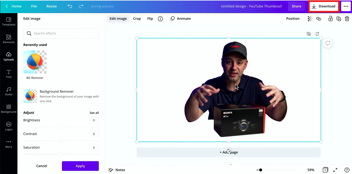
Task: Click the Brightness value box
Action: tap(94, 120)
